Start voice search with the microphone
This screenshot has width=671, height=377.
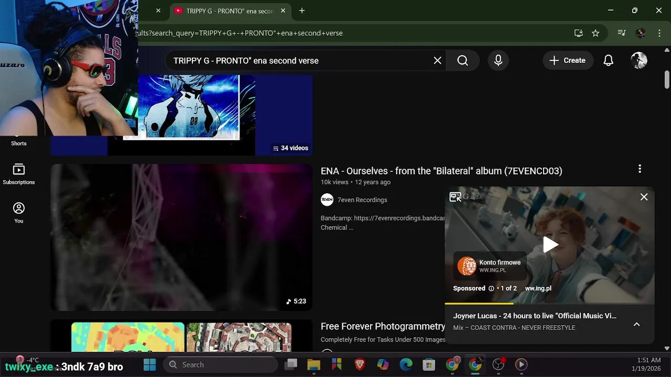(498, 61)
